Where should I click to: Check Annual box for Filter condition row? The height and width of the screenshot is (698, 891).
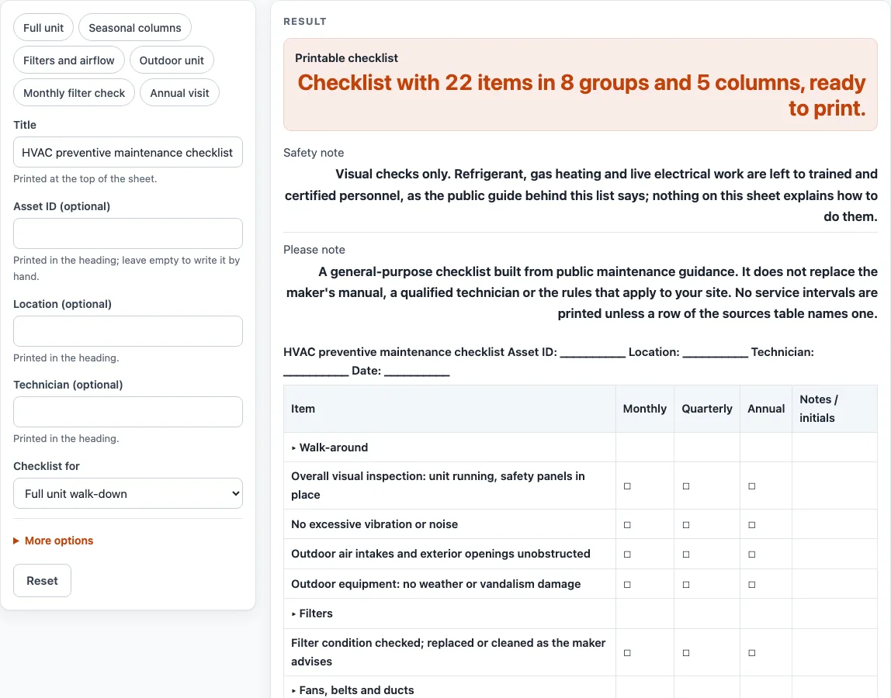tap(752, 653)
